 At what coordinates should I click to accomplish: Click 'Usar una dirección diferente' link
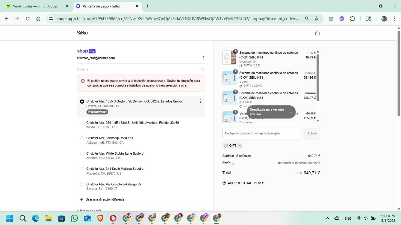point(105,200)
